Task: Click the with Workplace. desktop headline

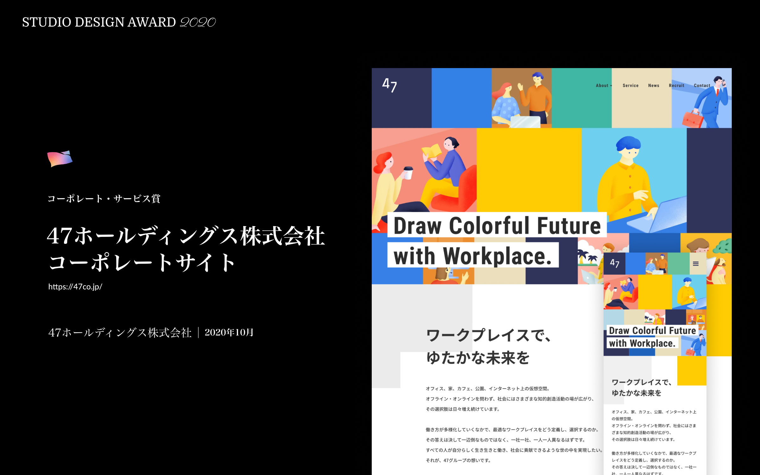Action: pyautogui.click(x=473, y=256)
